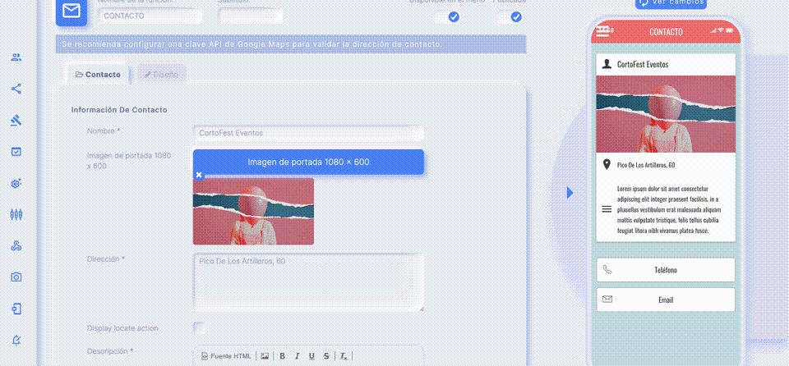Click the blue envelope feature icon

pos(72,11)
